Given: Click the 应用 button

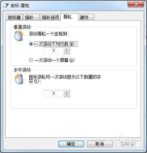Looking at the screenshot, I should tap(128, 144).
